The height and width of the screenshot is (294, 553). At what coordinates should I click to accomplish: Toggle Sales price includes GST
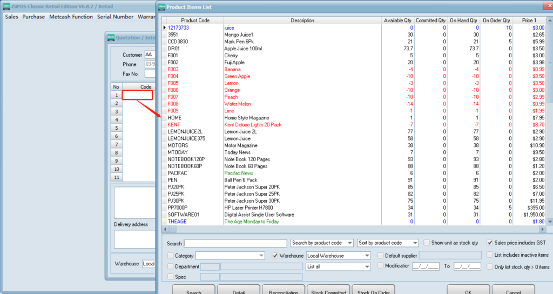point(490,243)
